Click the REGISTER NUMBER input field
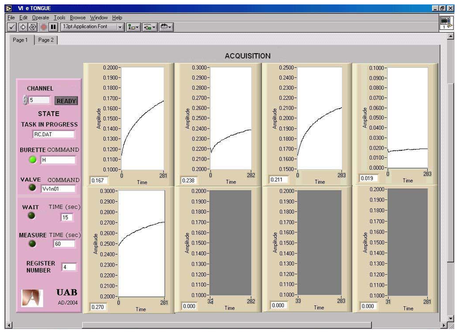Screen dimensions: 459x334 coord(69,267)
